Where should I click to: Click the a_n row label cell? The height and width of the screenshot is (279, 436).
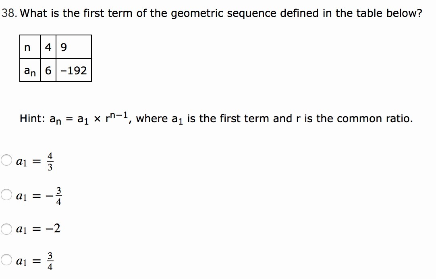(30, 71)
